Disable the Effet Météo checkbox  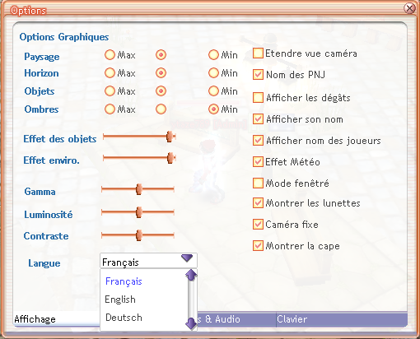pos(258,162)
